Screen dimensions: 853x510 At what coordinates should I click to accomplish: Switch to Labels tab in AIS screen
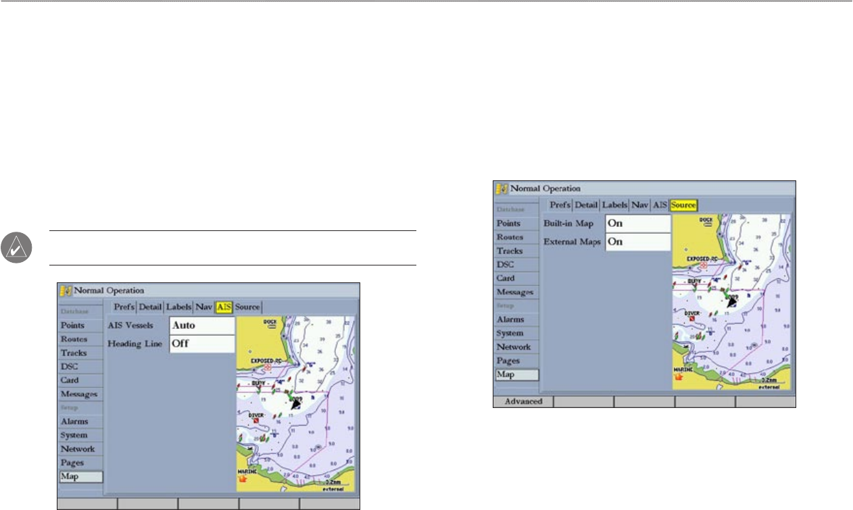[x=179, y=307]
